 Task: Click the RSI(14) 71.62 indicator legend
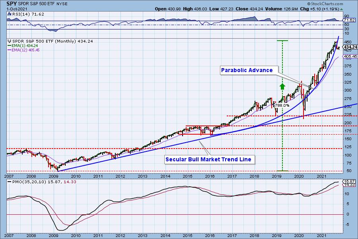(x=28, y=14)
